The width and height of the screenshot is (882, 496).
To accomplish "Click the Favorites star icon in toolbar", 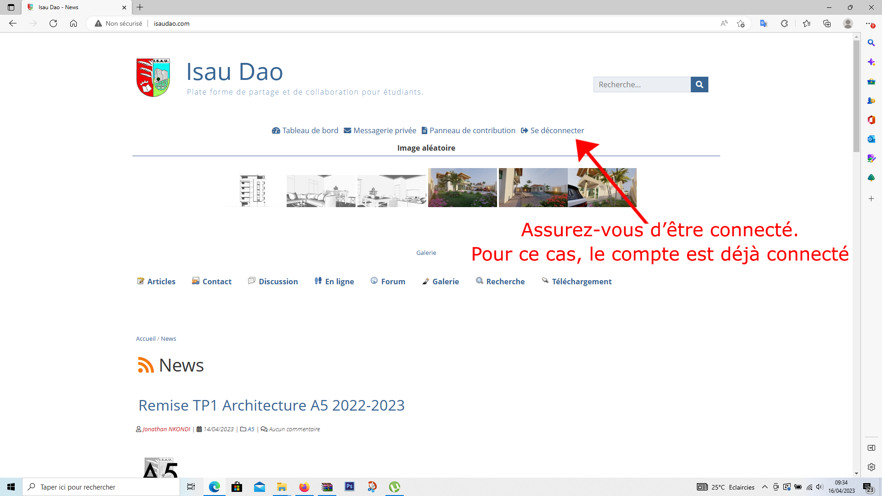I will [807, 23].
